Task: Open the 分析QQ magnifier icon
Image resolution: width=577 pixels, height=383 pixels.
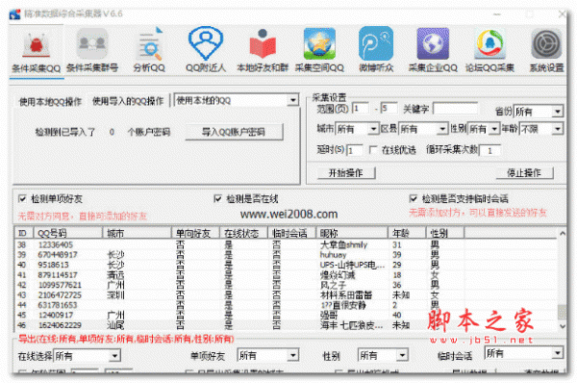Action: point(149,44)
